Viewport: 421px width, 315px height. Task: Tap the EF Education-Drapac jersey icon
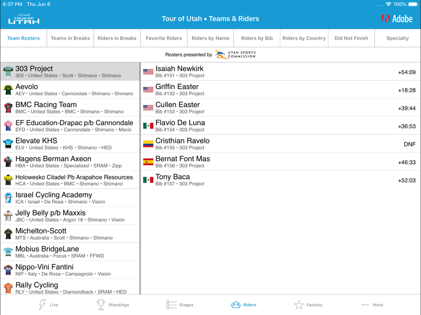[8, 126]
